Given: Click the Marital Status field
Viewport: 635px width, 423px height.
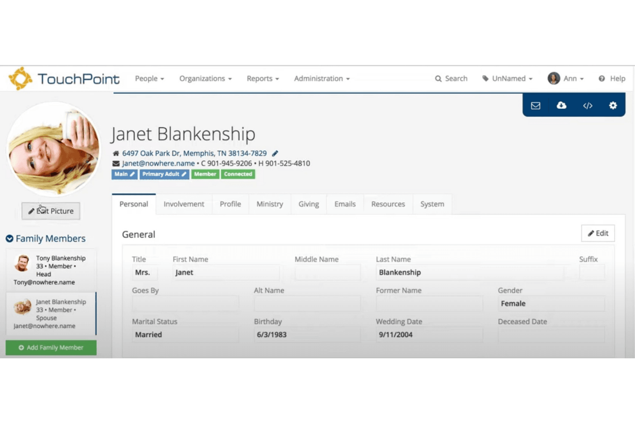Looking at the screenshot, I should coord(185,335).
